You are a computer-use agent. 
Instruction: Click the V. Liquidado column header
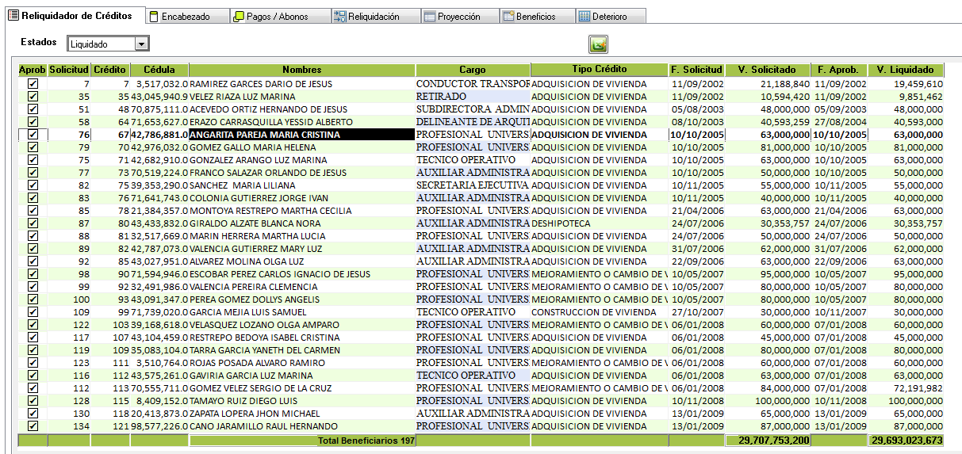pos(905,70)
